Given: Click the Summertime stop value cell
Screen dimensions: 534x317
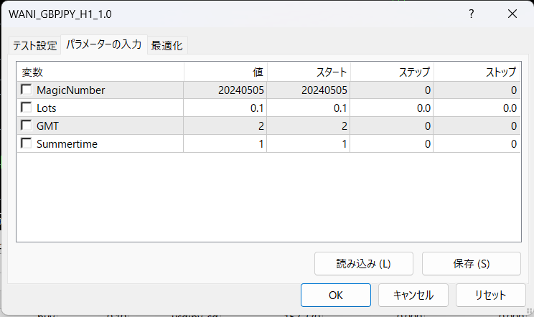Looking at the screenshot, I should [x=477, y=144].
